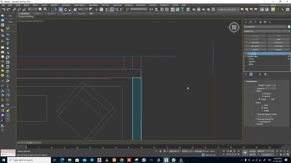291x163 pixels.
Task: Select the Unlink Selection icon
Action: pos(19,10)
